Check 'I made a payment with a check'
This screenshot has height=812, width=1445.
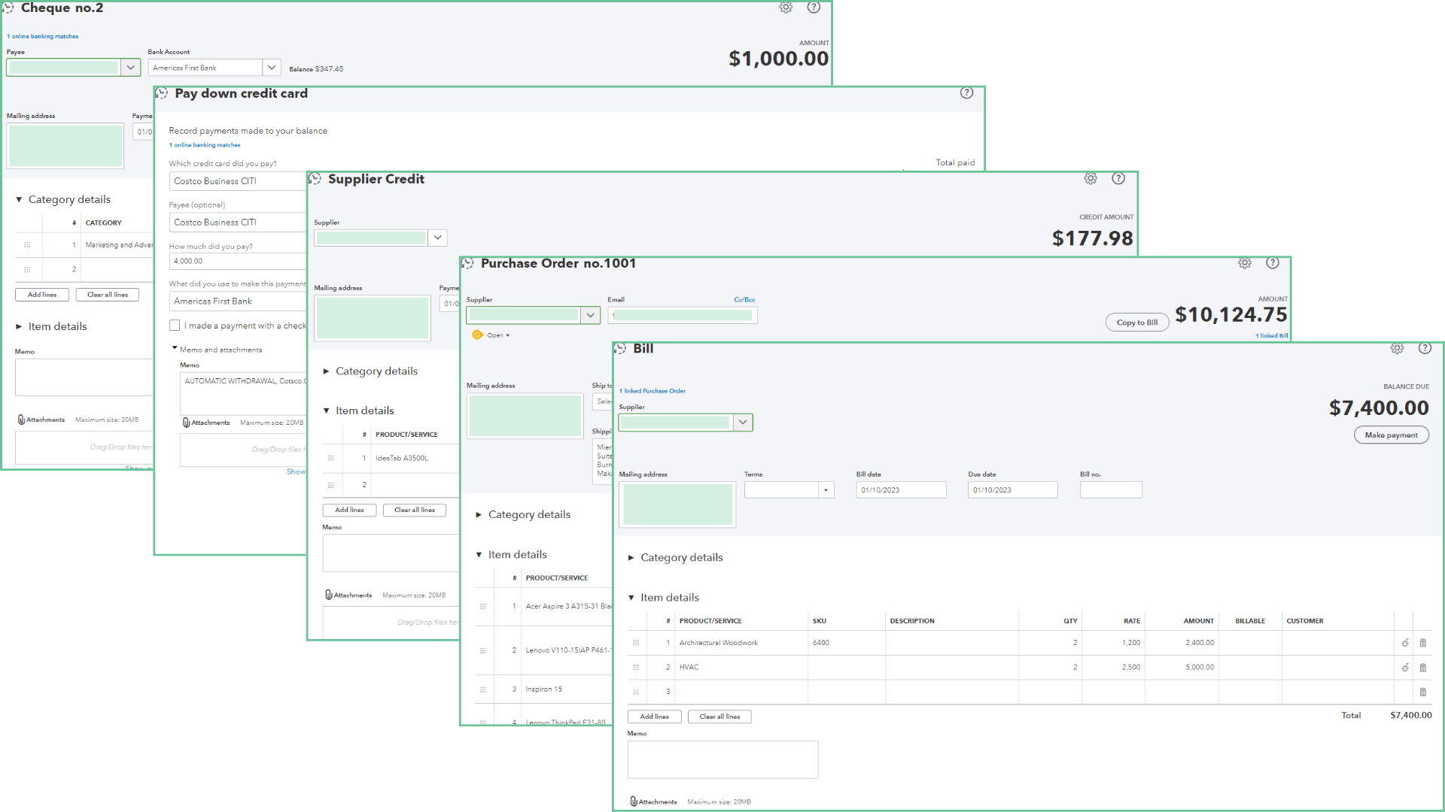[175, 326]
